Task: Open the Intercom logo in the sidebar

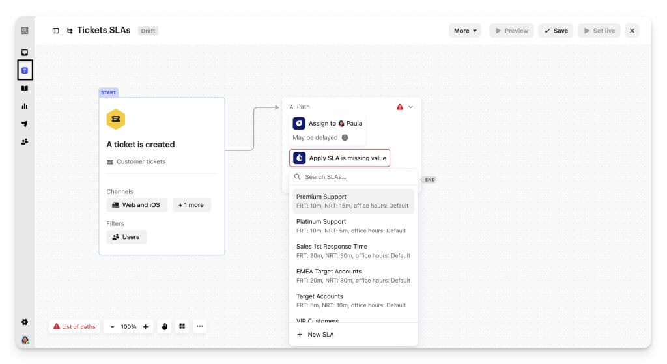Action: 25,30
